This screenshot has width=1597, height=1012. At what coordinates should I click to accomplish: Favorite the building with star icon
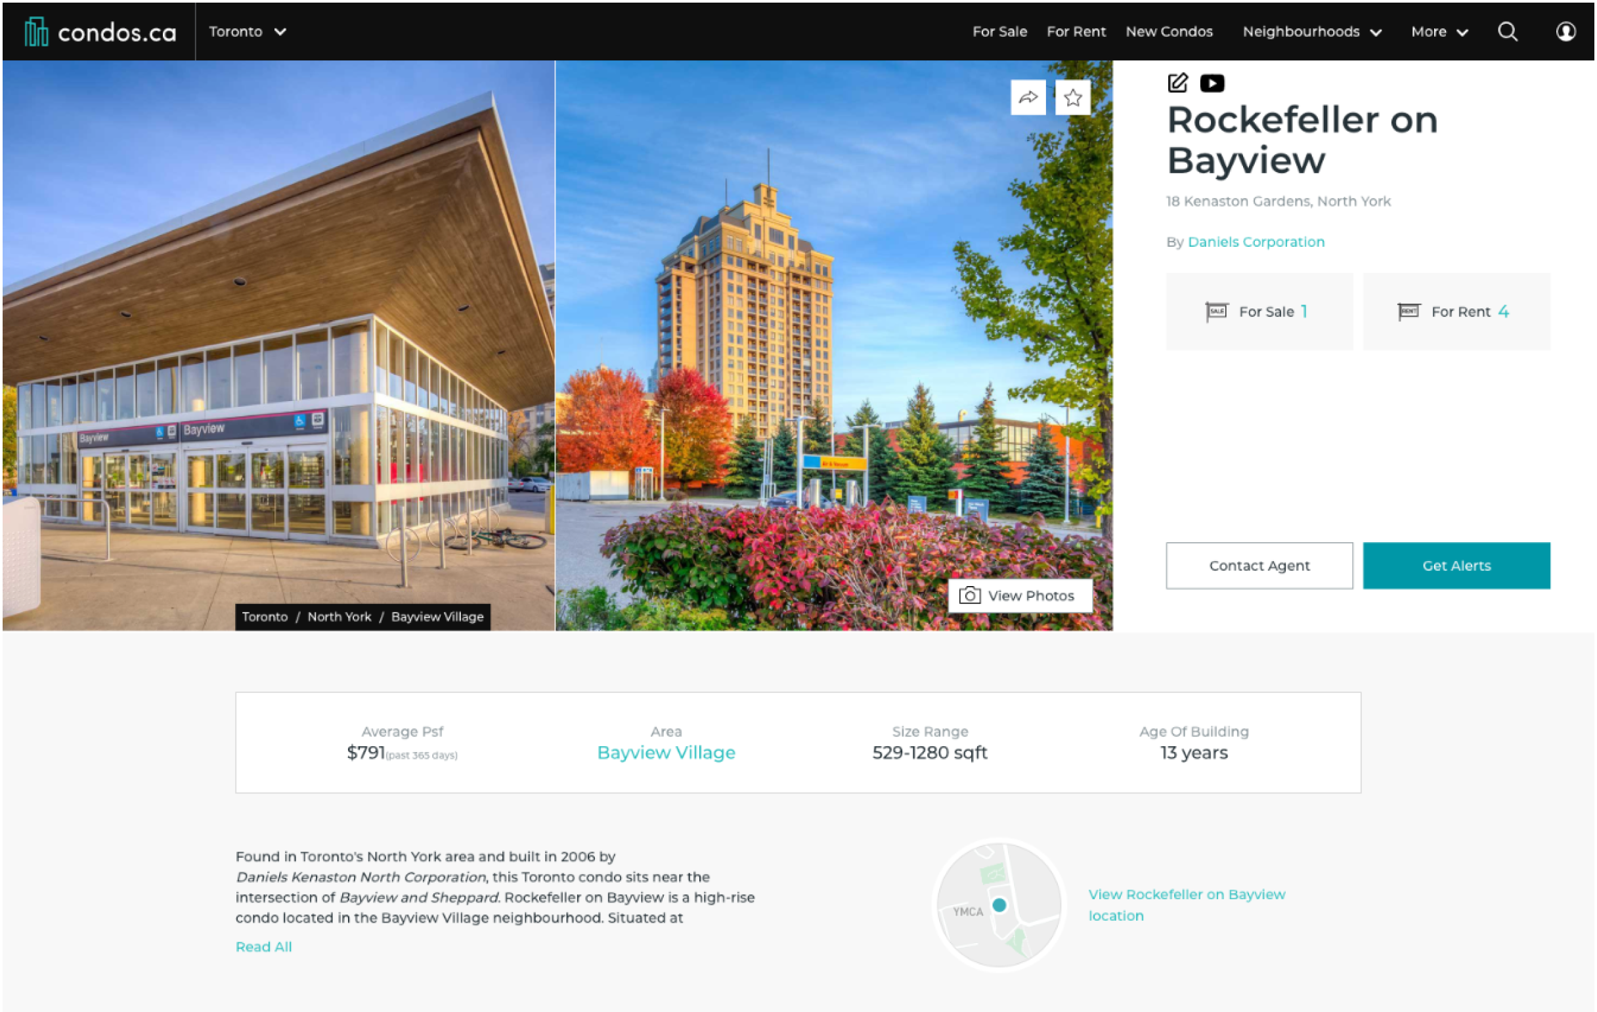(1072, 97)
